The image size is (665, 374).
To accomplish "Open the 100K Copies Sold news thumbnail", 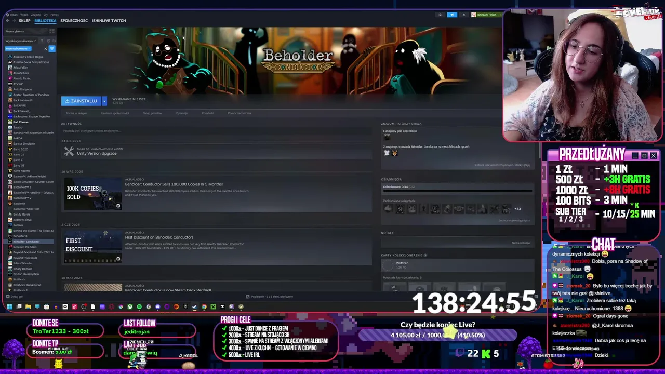I will pos(93,193).
